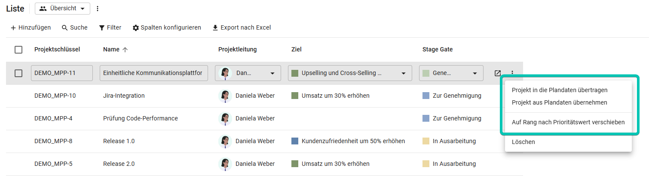Open the Stage Gate dropdown in the edited row

(x=451, y=73)
